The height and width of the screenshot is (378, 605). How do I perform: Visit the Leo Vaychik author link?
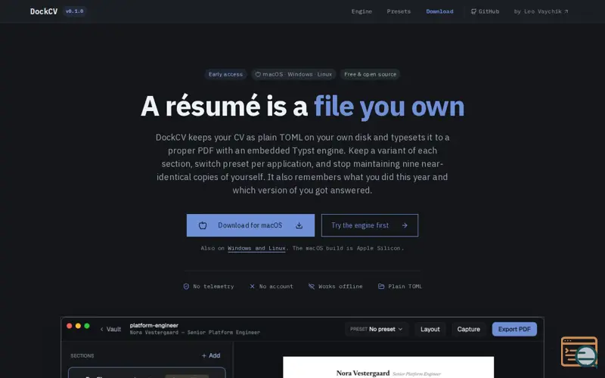(541, 11)
